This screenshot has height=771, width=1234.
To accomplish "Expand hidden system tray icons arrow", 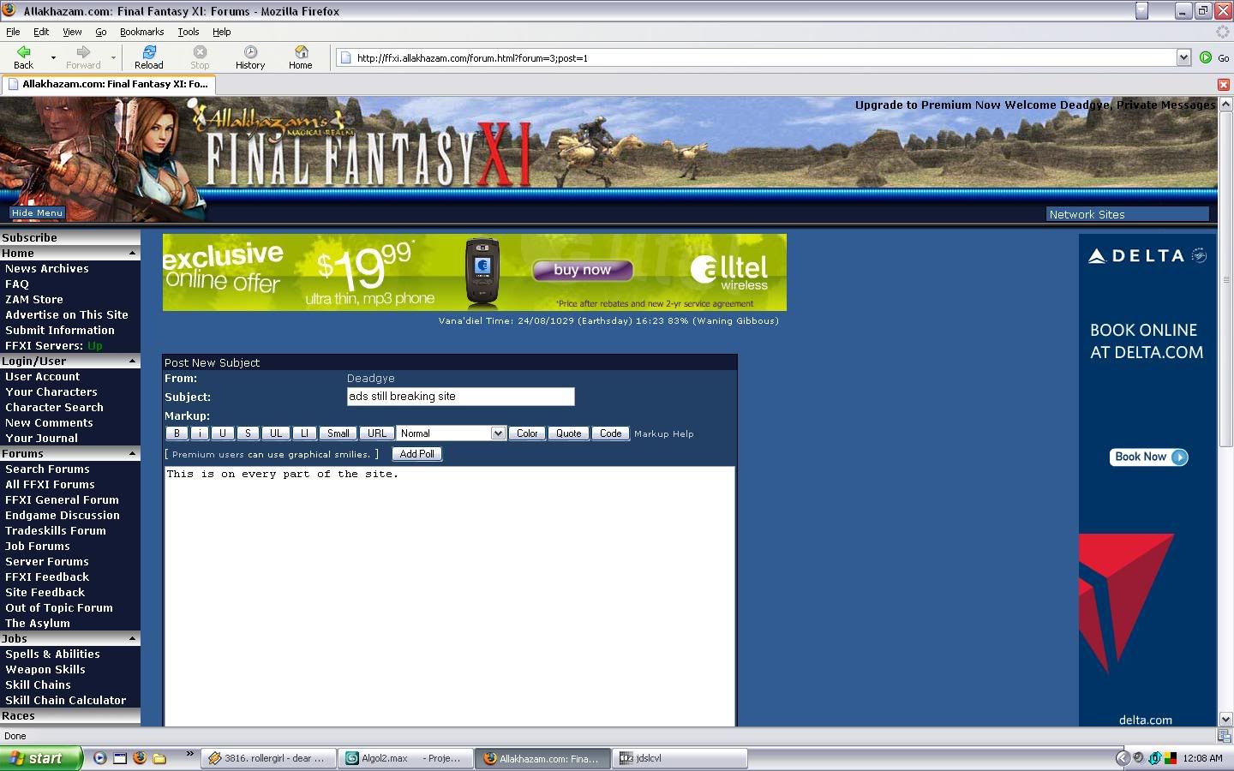I will tap(1123, 758).
